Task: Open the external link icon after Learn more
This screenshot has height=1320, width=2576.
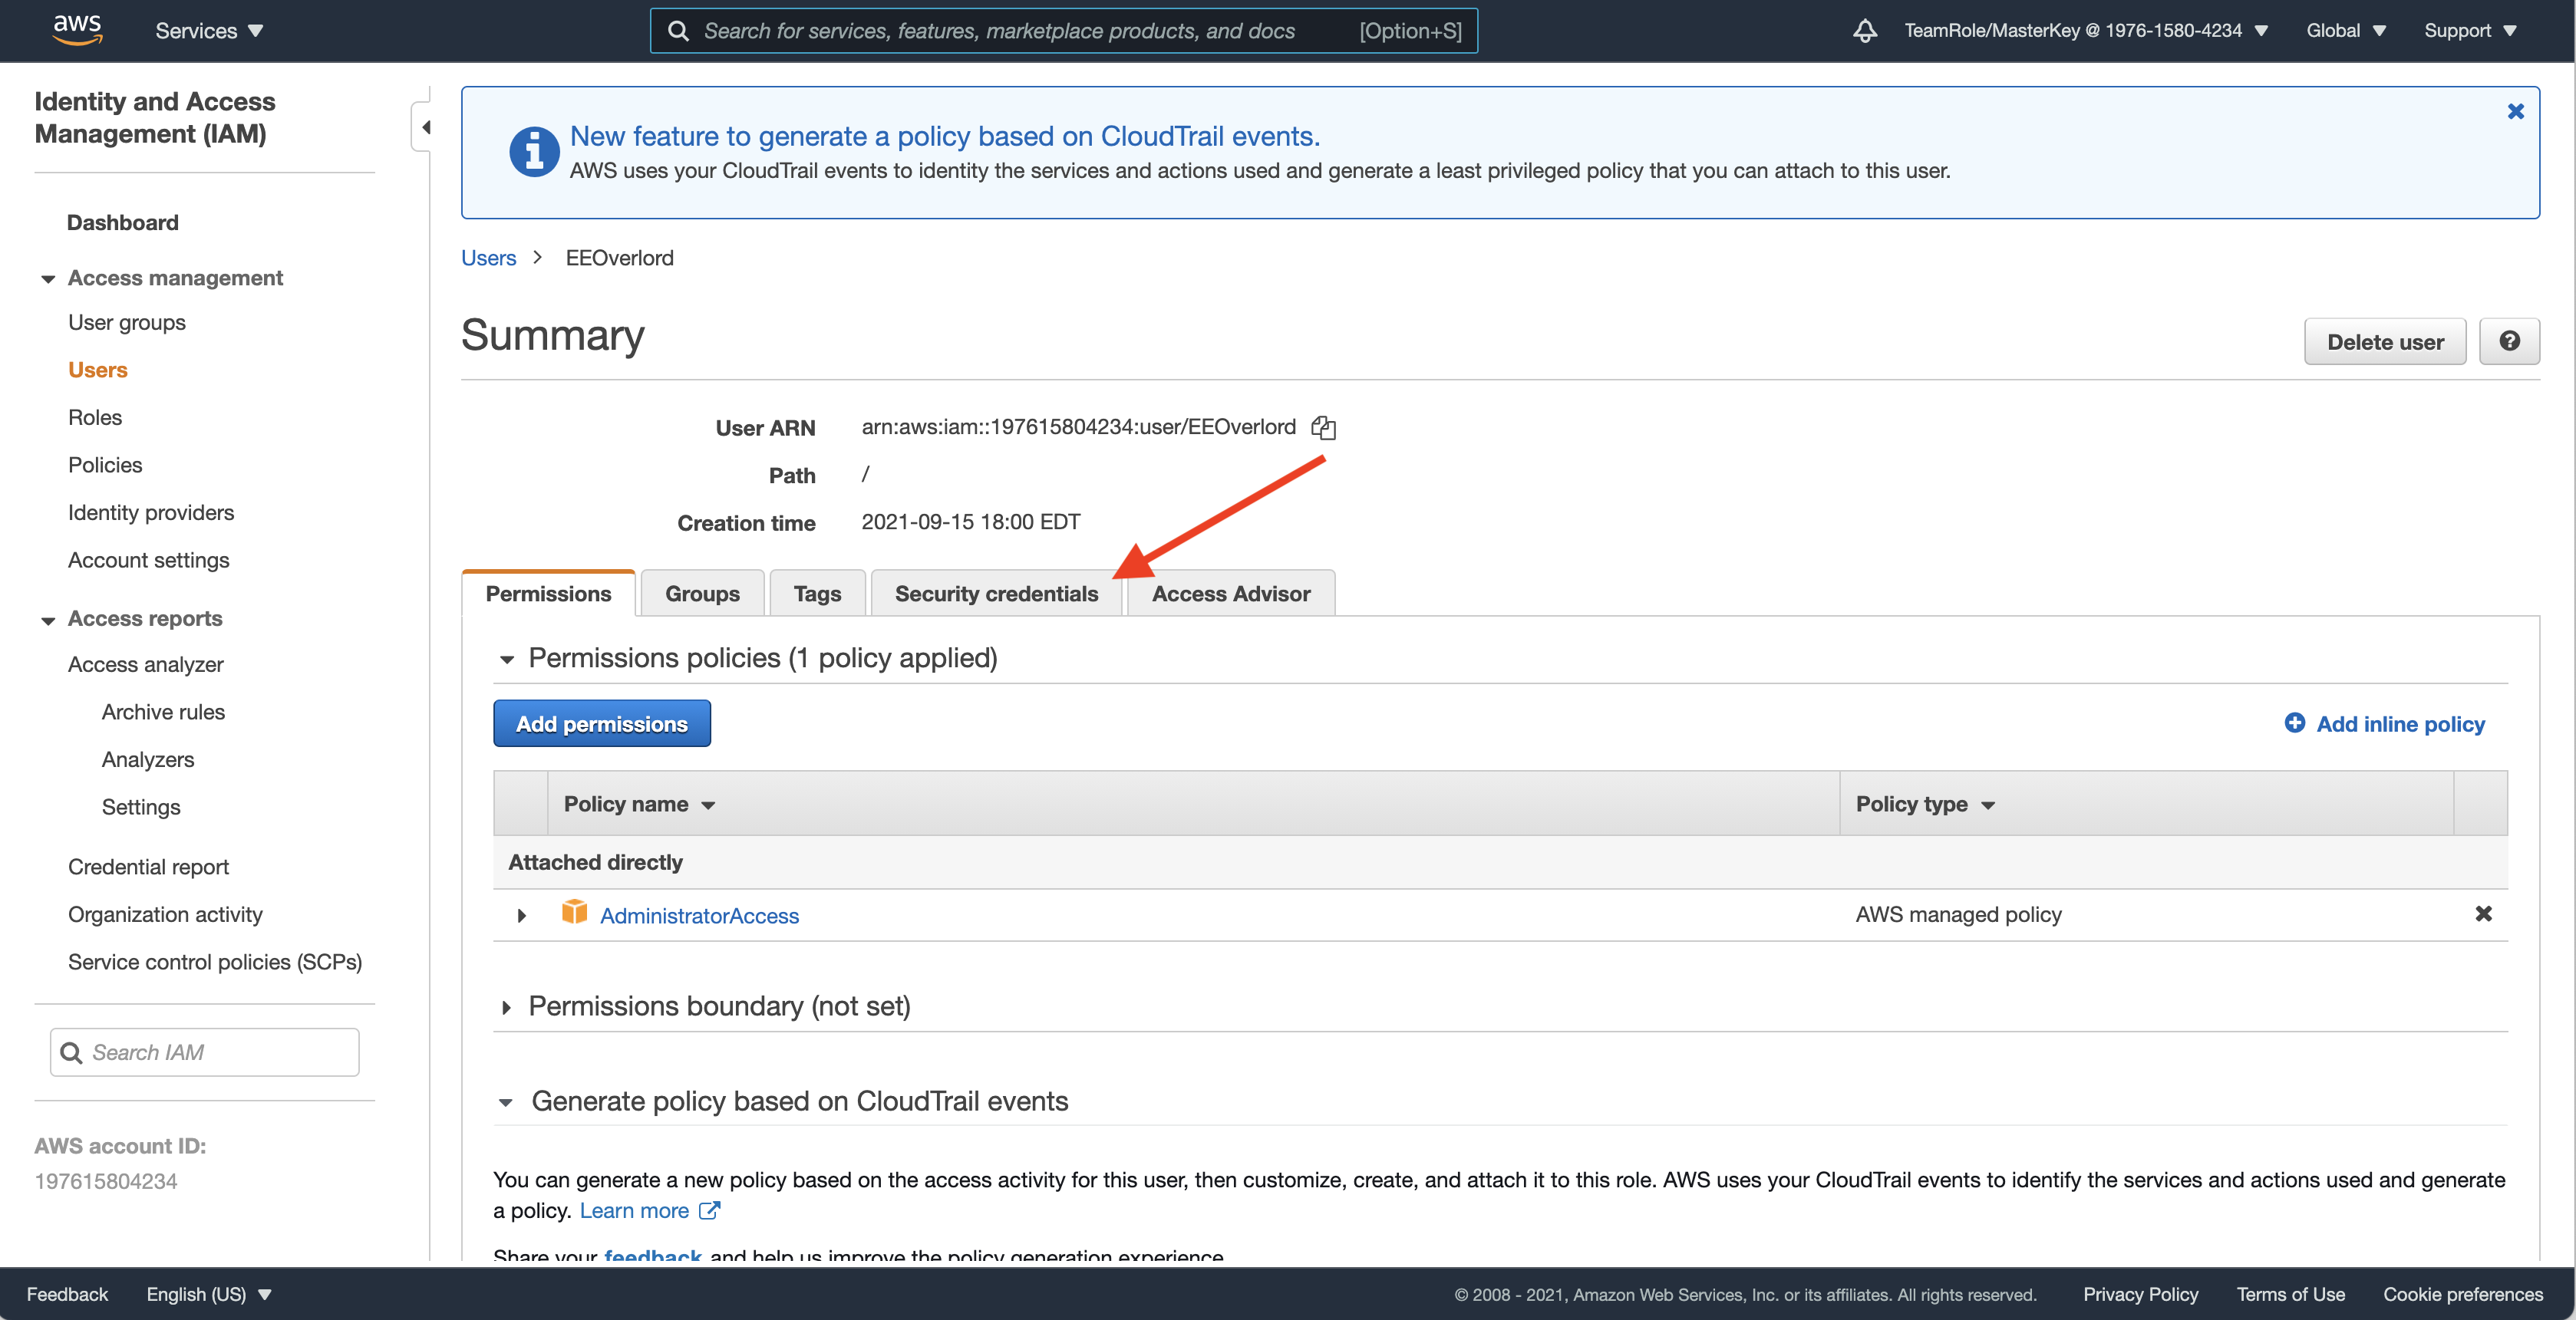Action: (x=709, y=1210)
